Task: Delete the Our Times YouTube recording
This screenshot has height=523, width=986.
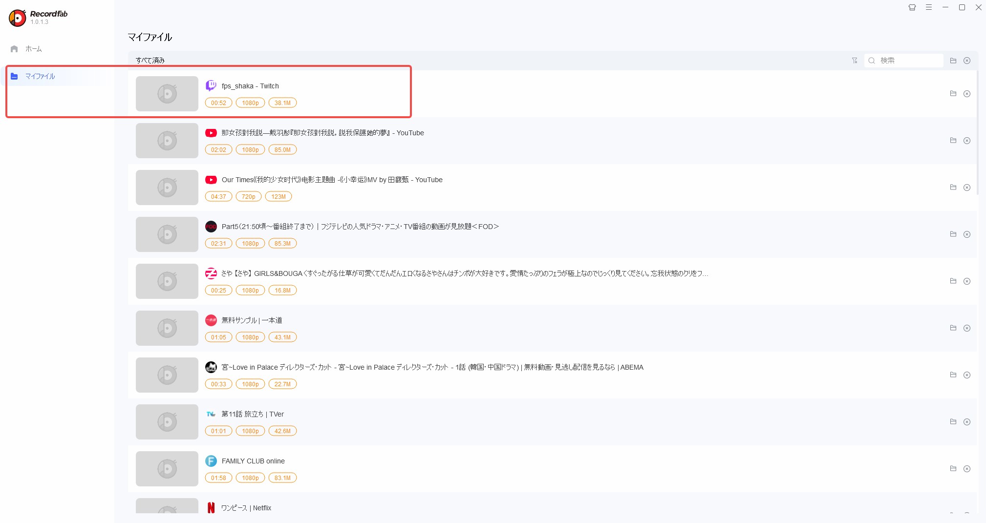Action: pyautogui.click(x=967, y=188)
